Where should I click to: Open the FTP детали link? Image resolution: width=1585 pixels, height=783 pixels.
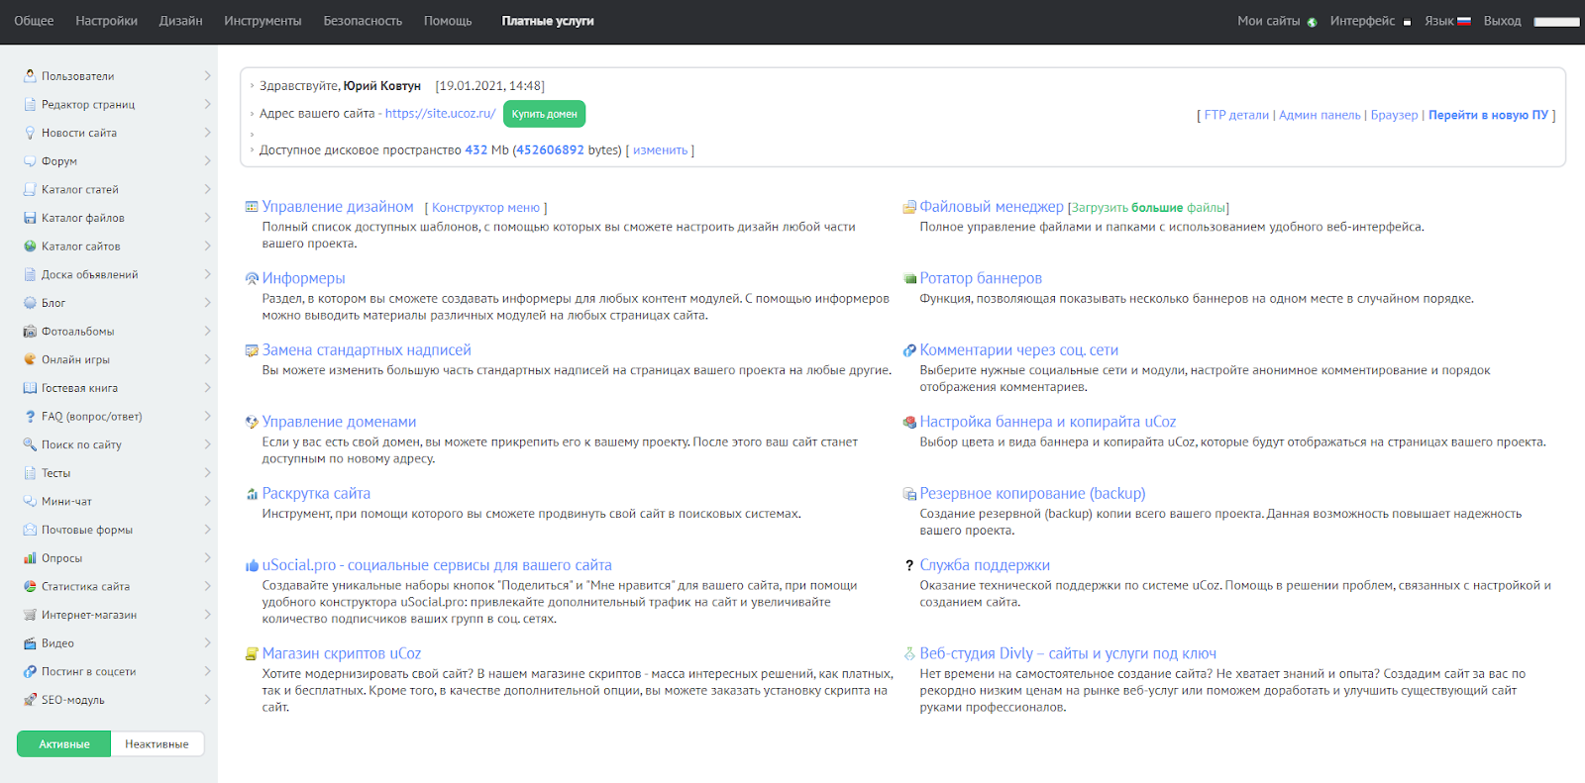point(1236,115)
